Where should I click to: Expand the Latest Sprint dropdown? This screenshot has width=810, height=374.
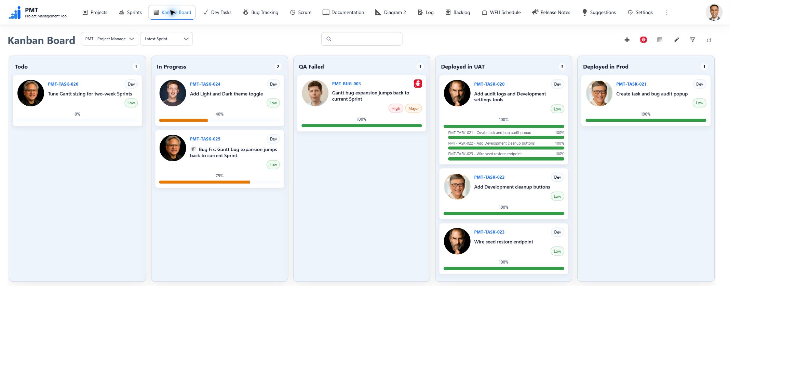(166, 39)
